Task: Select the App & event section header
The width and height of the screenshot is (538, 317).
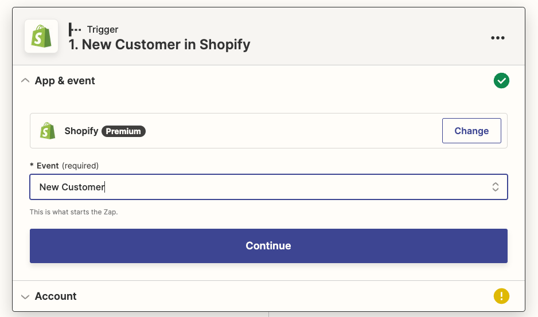Action: point(65,81)
